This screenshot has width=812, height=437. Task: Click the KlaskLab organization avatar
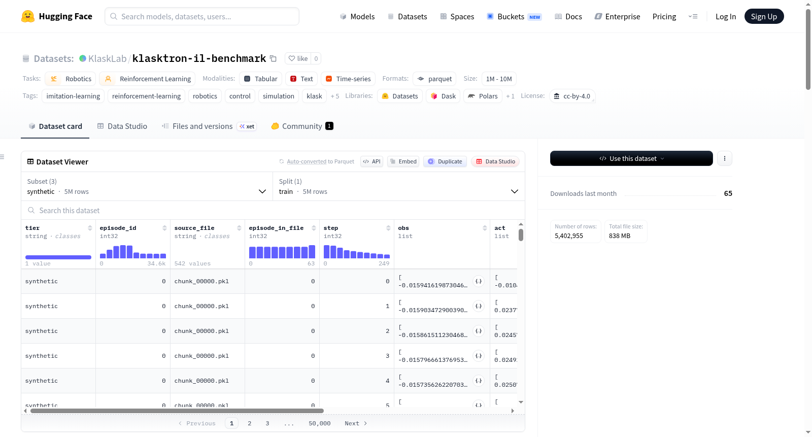point(83,58)
